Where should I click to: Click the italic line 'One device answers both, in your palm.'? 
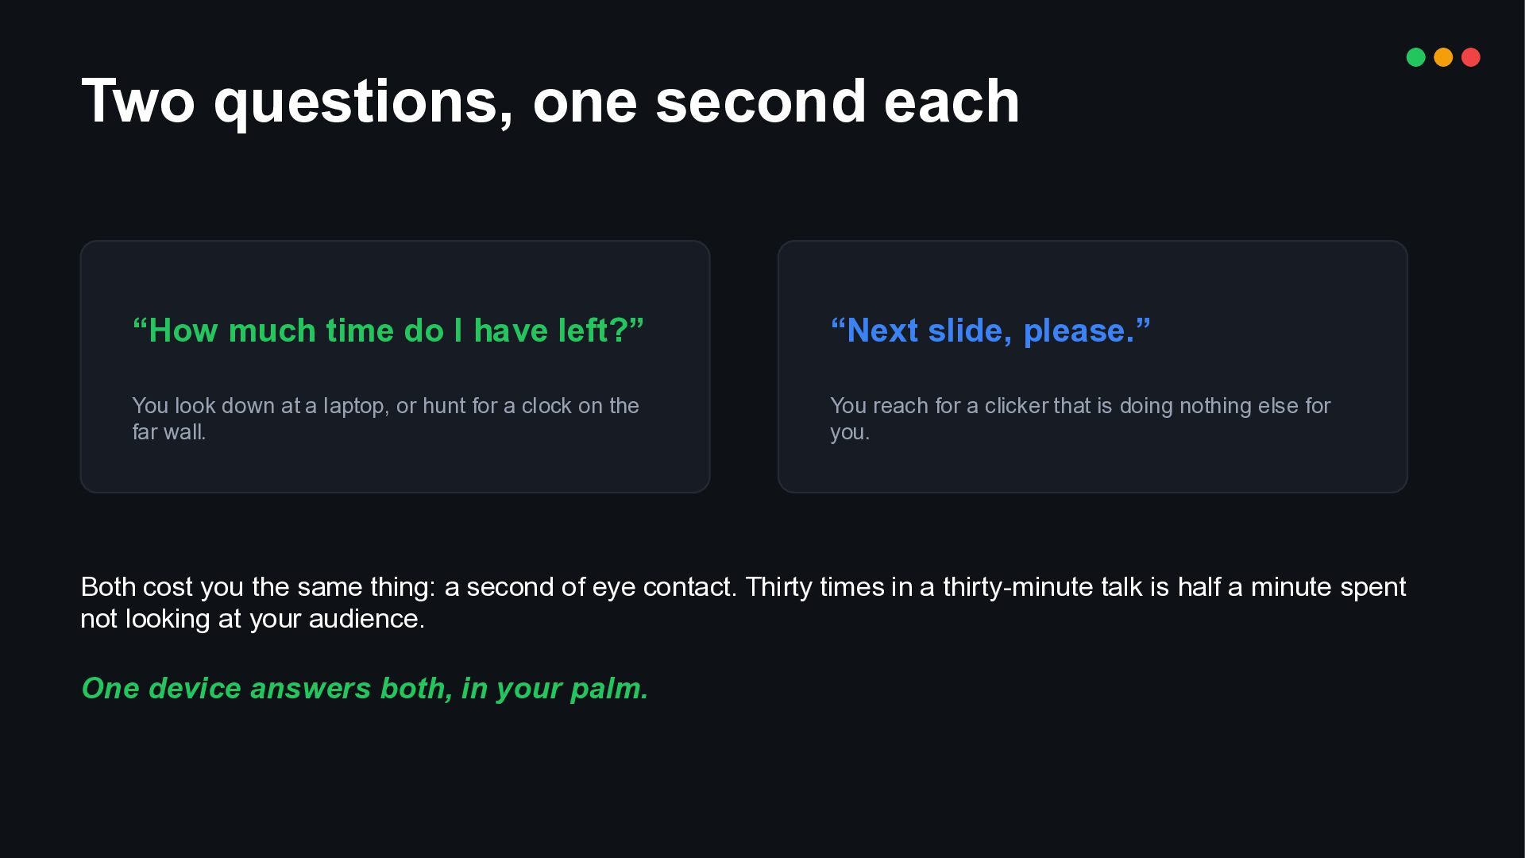point(365,688)
